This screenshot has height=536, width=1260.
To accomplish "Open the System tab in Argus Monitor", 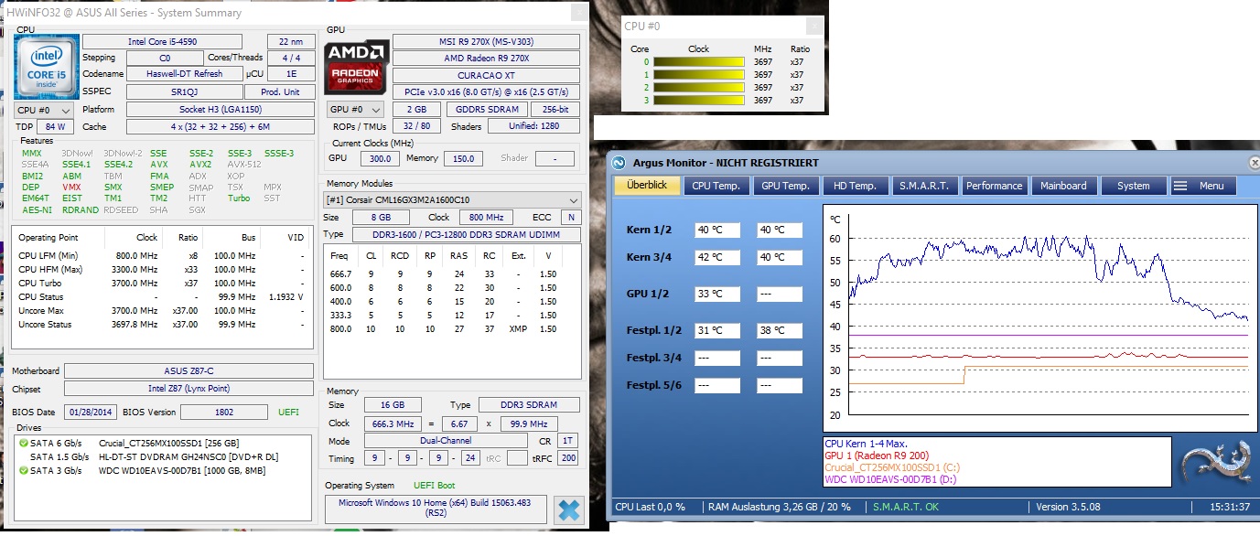I will tap(1133, 186).
